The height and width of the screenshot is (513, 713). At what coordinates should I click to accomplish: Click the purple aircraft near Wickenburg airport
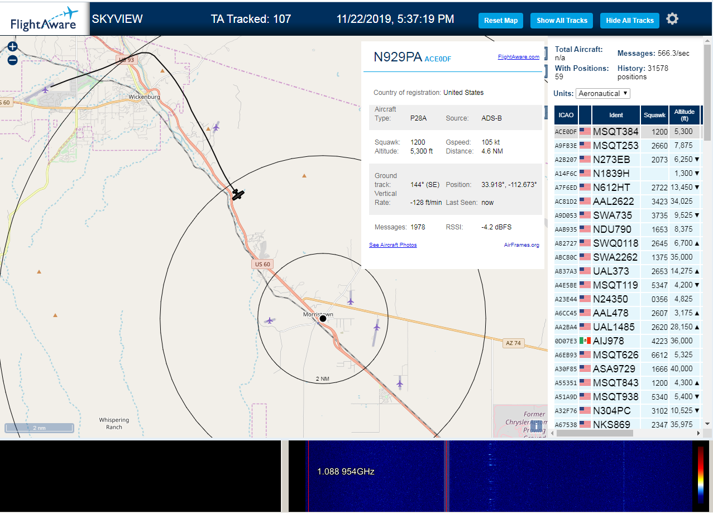click(x=46, y=89)
